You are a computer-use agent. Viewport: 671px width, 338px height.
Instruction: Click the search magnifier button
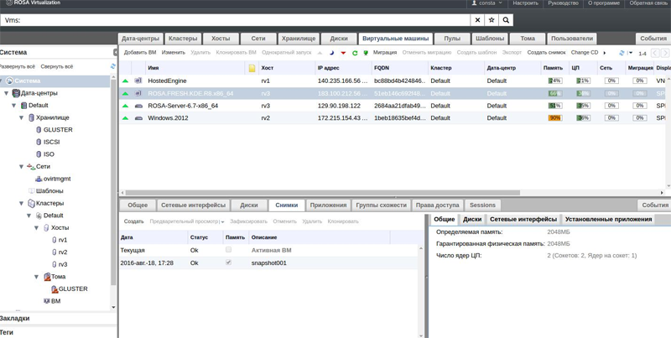[x=506, y=20]
